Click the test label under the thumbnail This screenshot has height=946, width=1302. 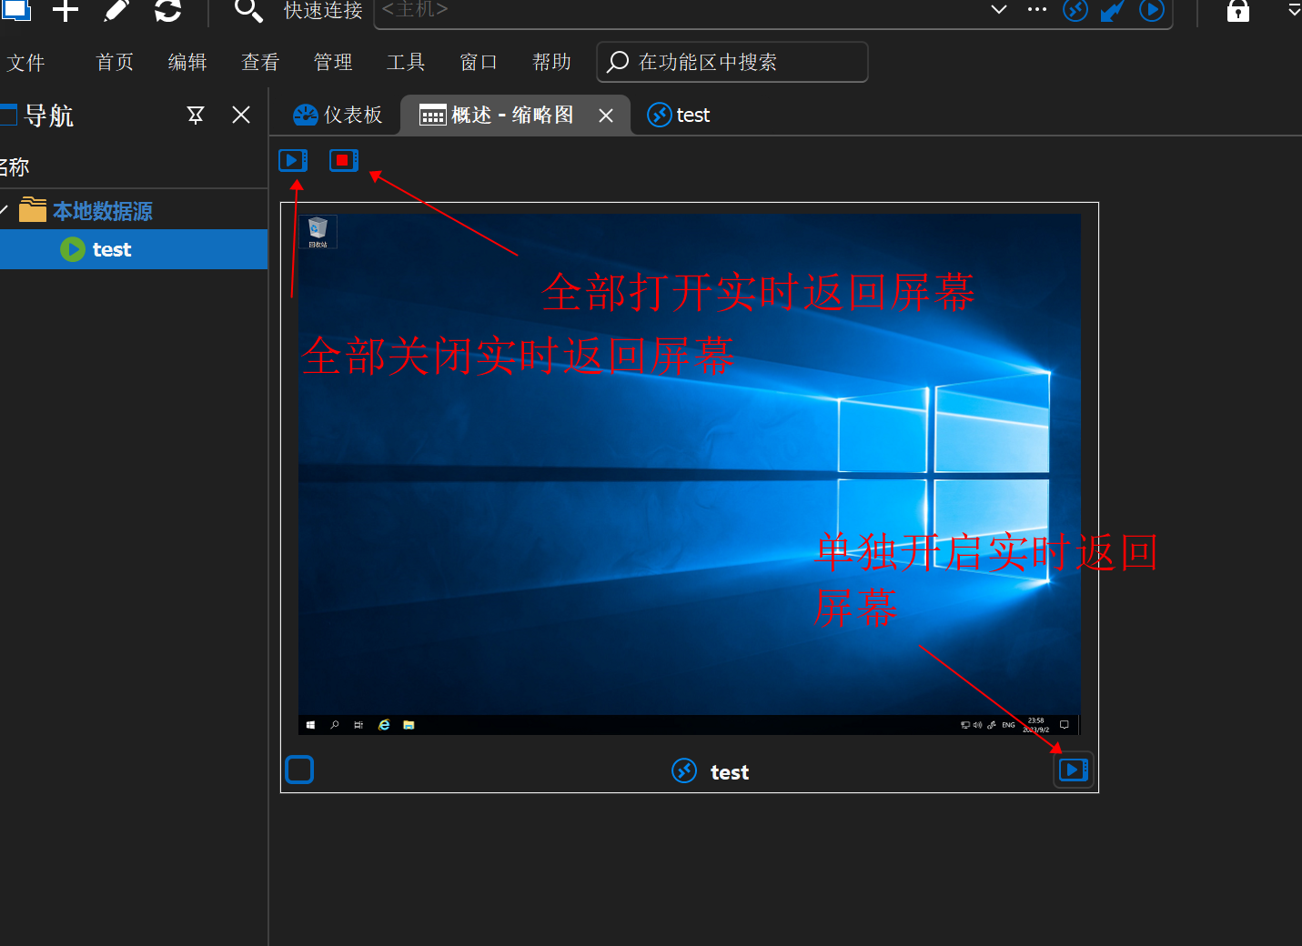click(x=730, y=772)
